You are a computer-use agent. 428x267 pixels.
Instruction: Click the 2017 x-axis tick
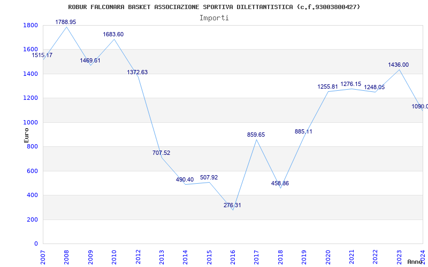coord(257,257)
